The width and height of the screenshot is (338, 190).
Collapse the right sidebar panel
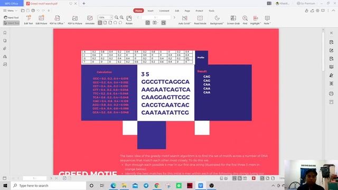[x=332, y=33]
